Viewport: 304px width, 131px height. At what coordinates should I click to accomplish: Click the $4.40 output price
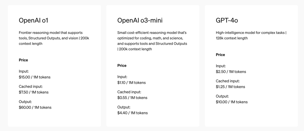pos(132,113)
